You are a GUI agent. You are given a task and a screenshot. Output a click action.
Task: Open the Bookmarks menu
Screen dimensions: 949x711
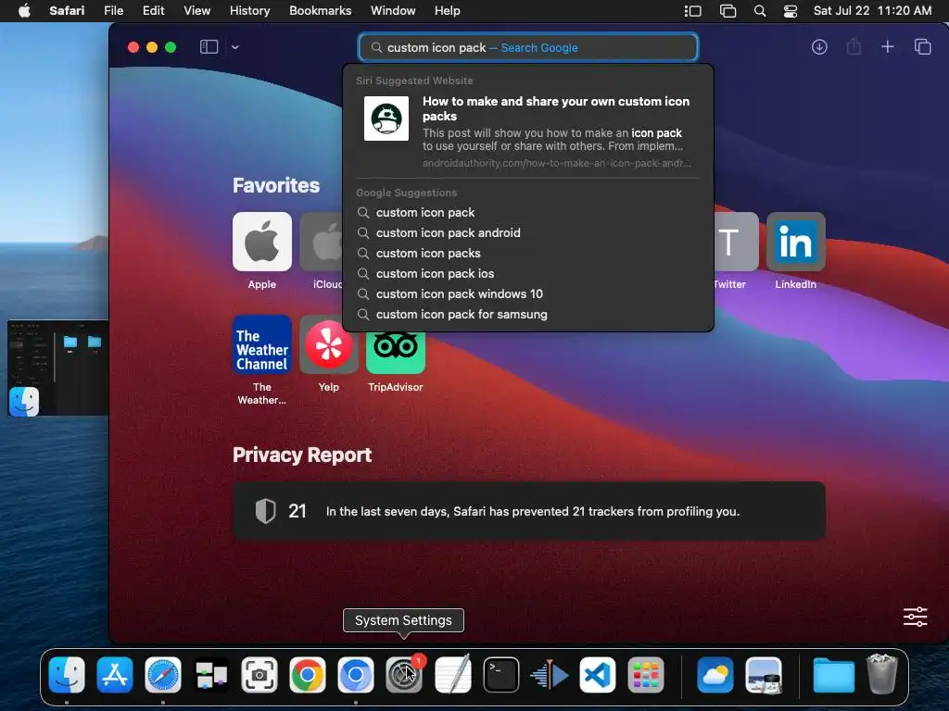[320, 10]
